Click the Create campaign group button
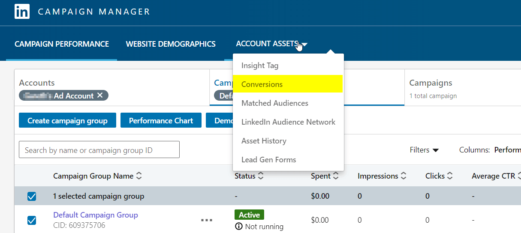This screenshot has width=521, height=233. [67, 121]
